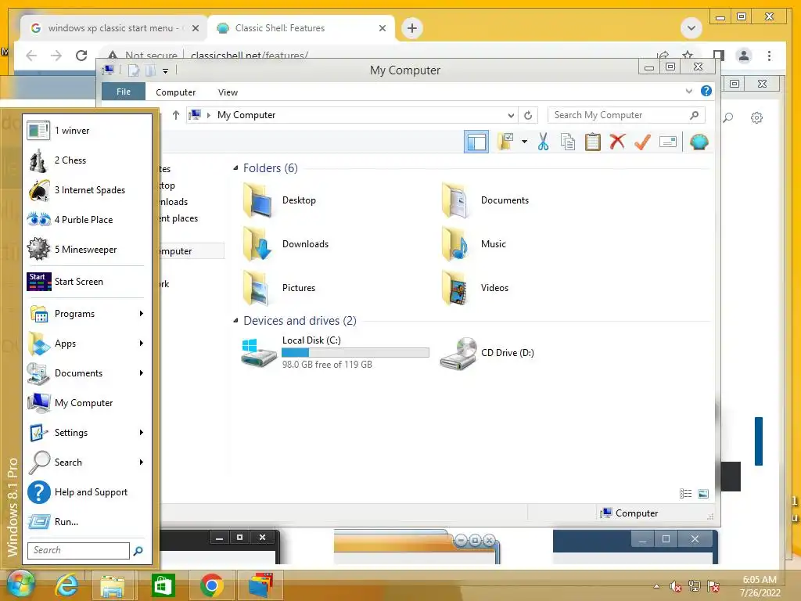
Task: Expand Programs submenu in start menu
Action: tap(88, 313)
